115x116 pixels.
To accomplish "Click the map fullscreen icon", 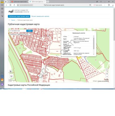I will point(107,70).
